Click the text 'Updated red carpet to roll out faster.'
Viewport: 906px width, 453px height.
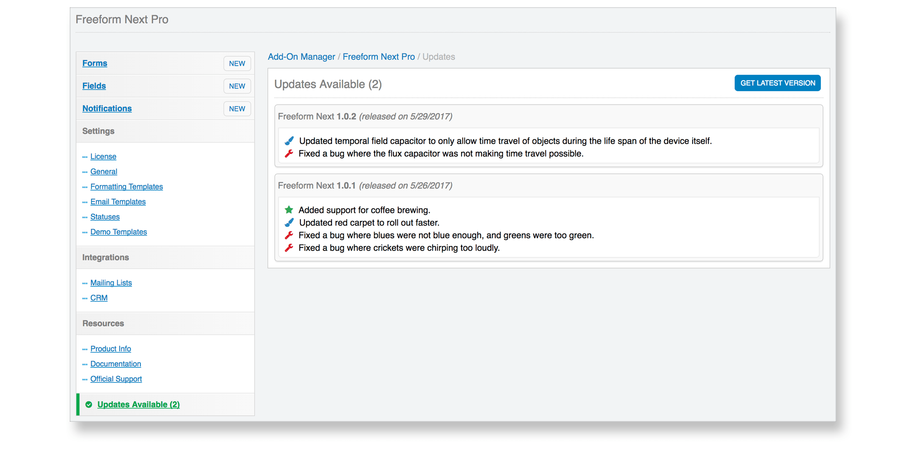(369, 223)
